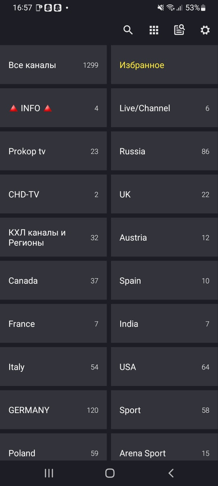Open Live/Channel category
This screenshot has height=486, width=218.
pyautogui.click(x=164, y=108)
